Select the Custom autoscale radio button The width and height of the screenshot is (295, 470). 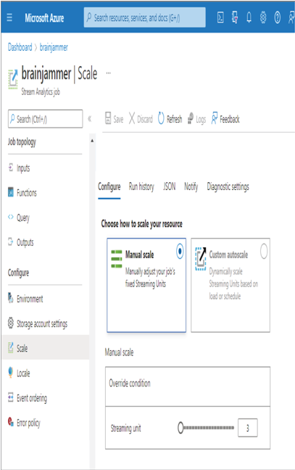pos(264,251)
